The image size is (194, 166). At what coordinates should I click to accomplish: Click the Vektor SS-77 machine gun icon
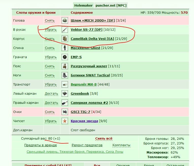[x=65, y=30]
